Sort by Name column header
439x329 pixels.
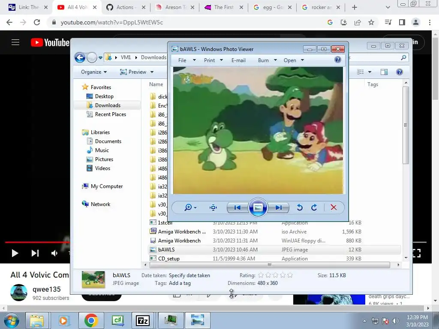156,84
